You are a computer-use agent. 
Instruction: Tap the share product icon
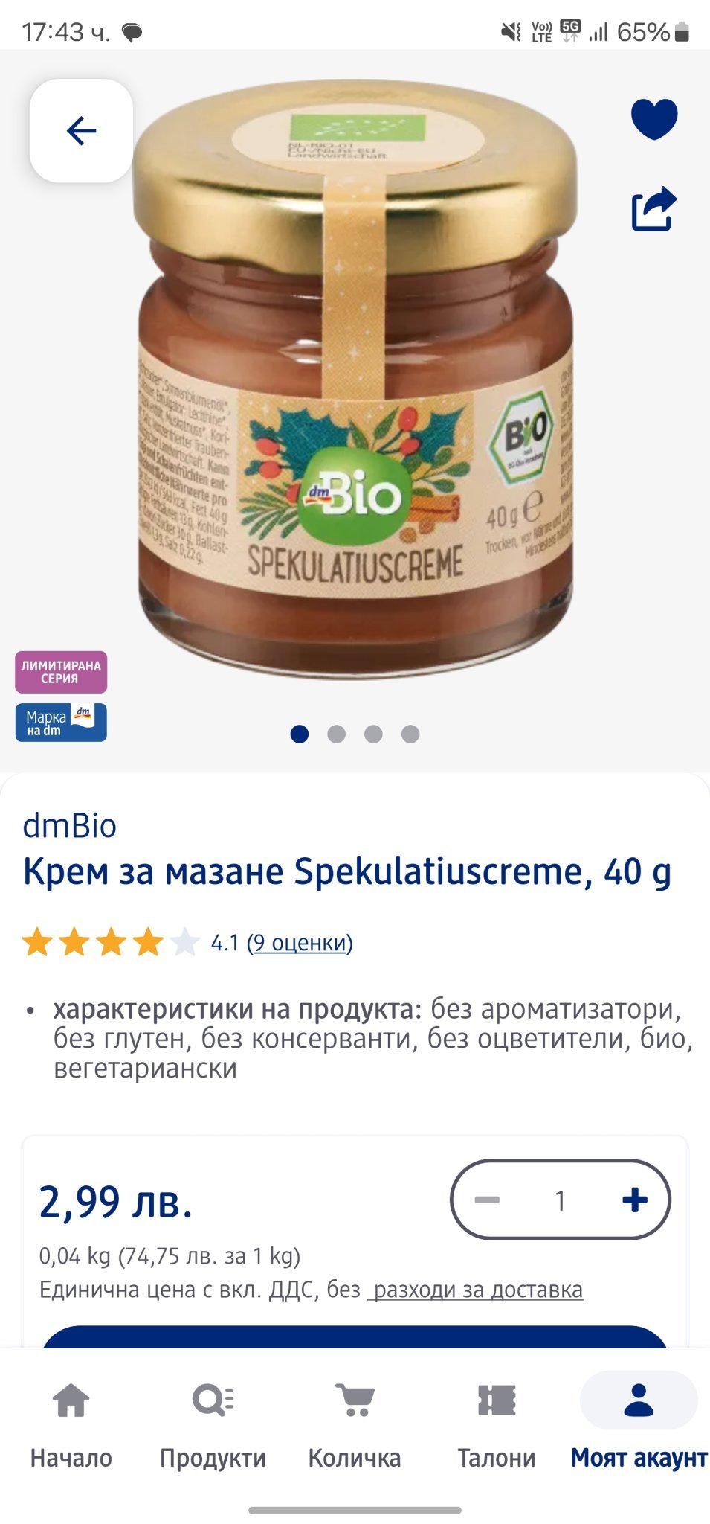654,209
